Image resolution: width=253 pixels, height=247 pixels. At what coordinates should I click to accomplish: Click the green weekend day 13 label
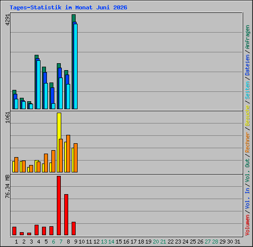(104, 242)
